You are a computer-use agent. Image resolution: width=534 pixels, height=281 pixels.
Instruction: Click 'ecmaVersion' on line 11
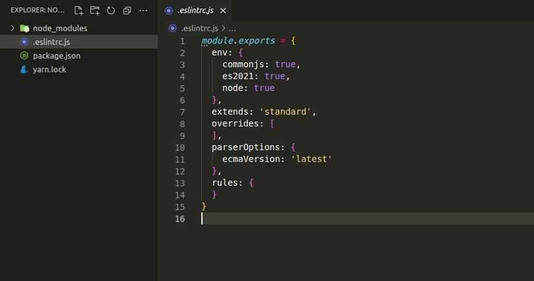pos(251,159)
